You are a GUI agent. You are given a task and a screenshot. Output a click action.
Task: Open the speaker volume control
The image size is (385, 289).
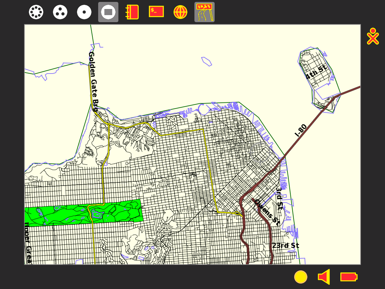(324, 277)
